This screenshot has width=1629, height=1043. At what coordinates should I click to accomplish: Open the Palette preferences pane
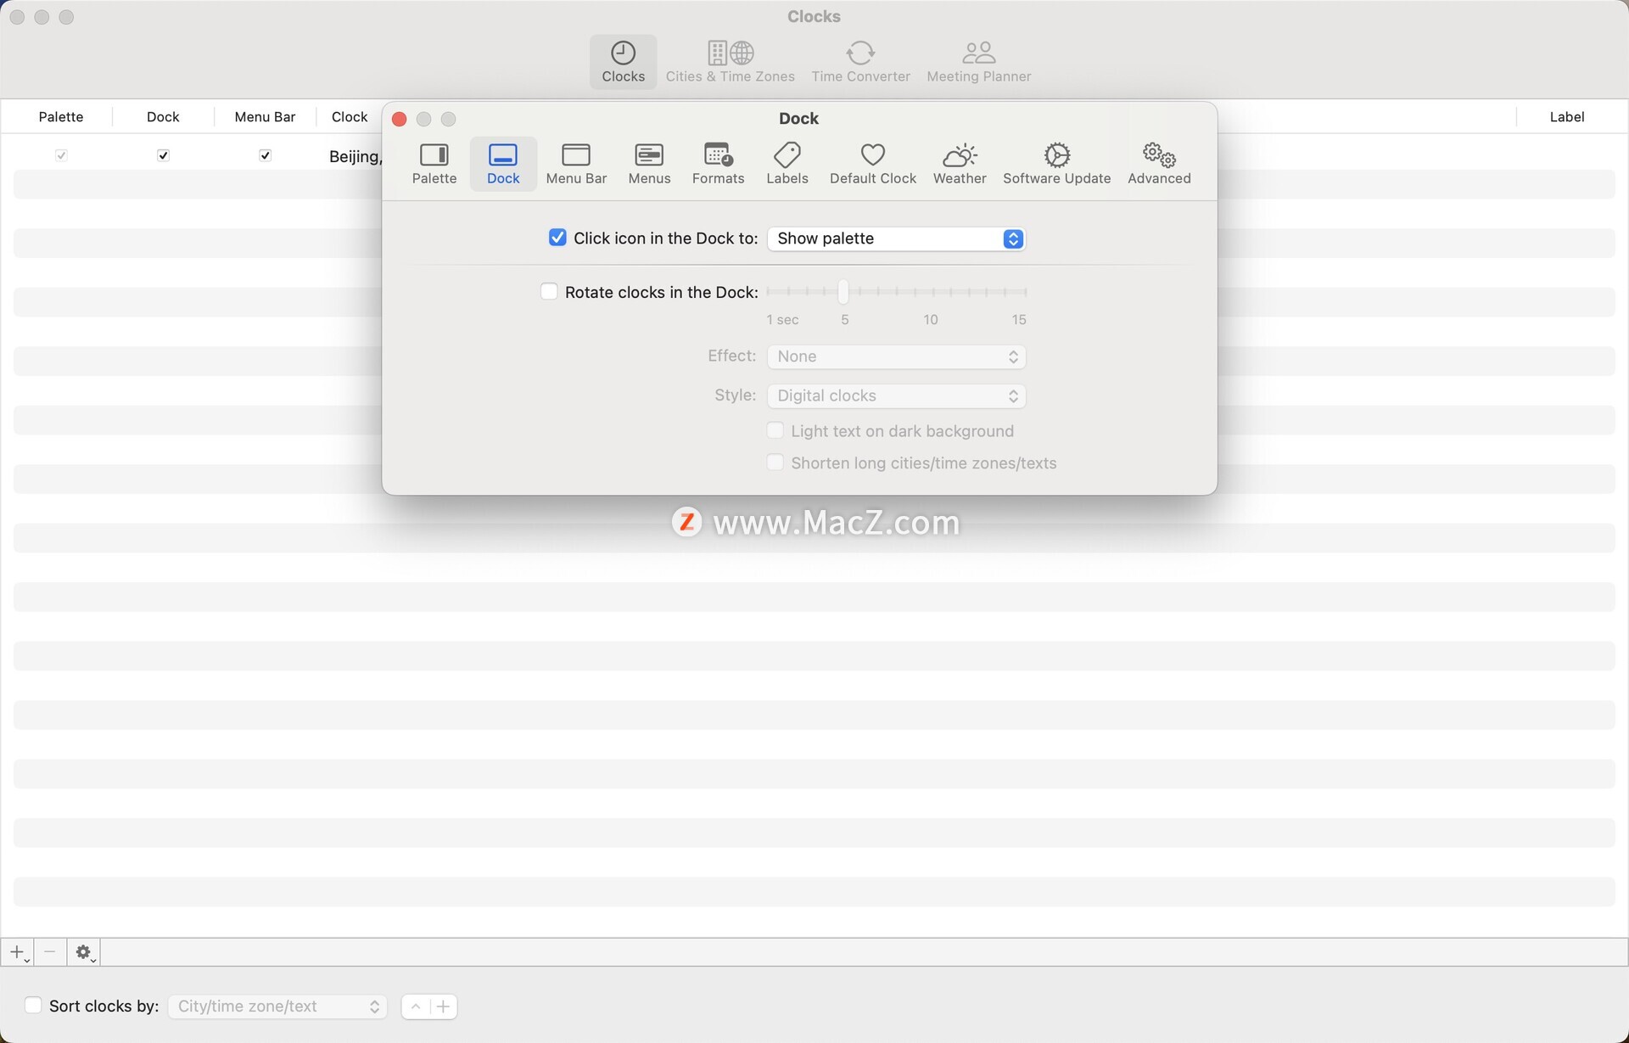[x=434, y=163]
